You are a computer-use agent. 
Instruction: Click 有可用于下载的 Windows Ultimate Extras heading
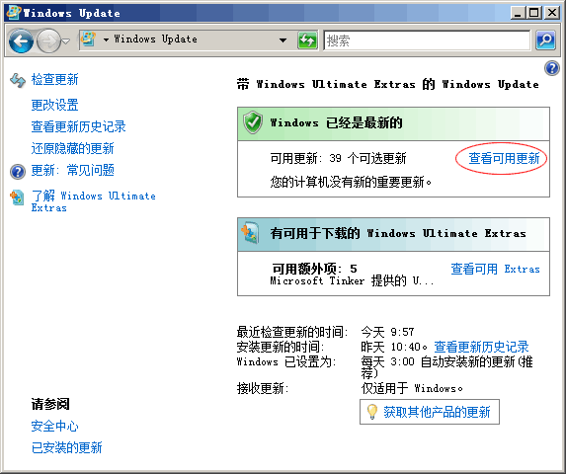coord(398,233)
